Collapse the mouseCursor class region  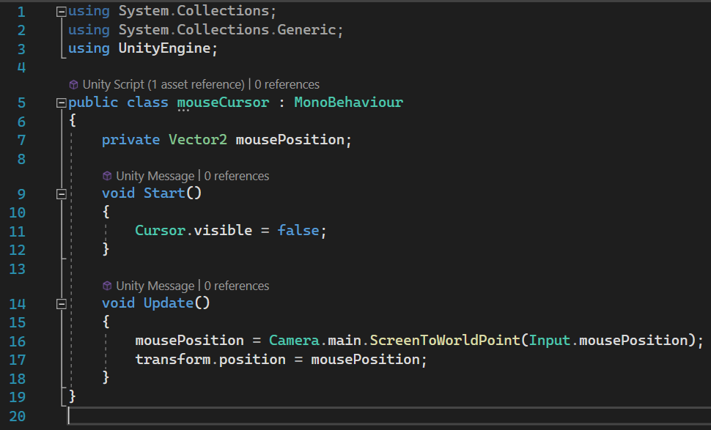click(62, 103)
